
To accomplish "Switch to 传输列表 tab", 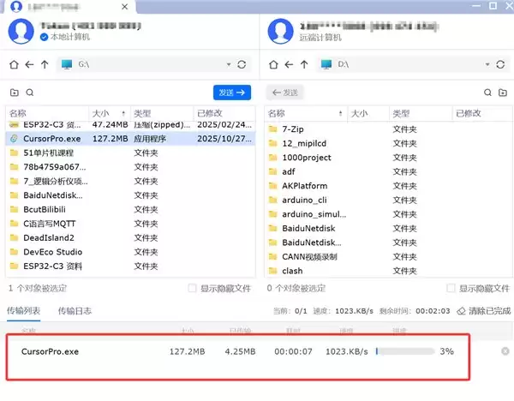I will coord(24,310).
